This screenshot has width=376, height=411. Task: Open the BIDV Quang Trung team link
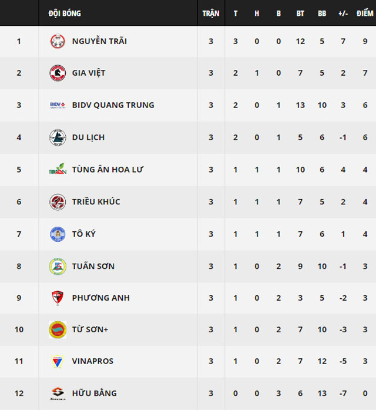click(x=113, y=105)
